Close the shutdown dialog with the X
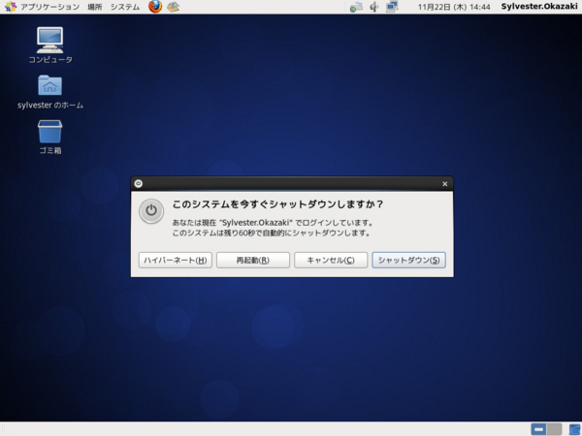582x436 pixels. pyautogui.click(x=444, y=184)
